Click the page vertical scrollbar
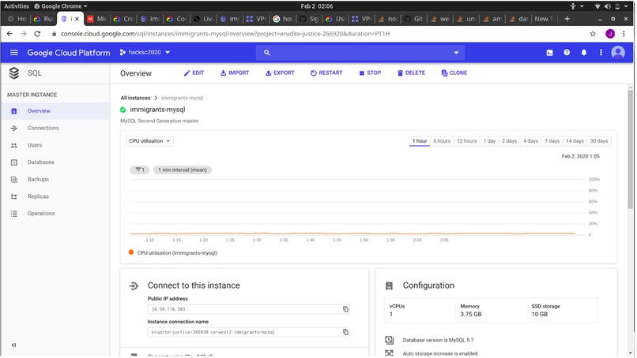Image resolution: width=637 pixels, height=358 pixels. pos(631,150)
